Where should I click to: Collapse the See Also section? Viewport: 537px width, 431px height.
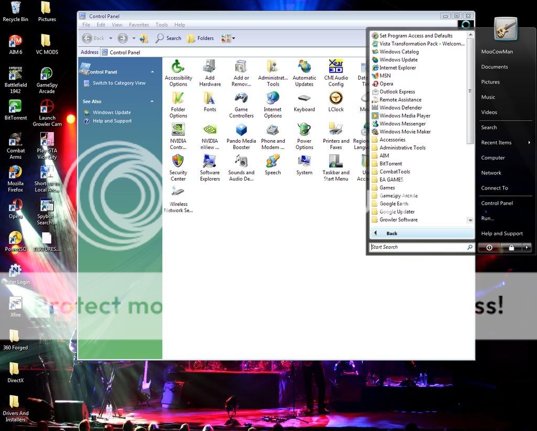point(153,101)
